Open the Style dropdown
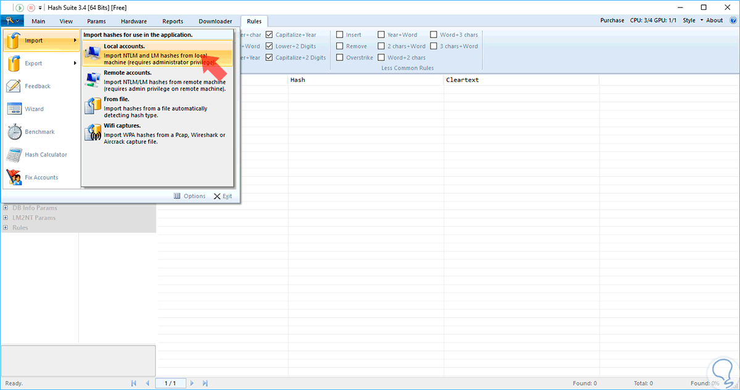 (x=692, y=20)
